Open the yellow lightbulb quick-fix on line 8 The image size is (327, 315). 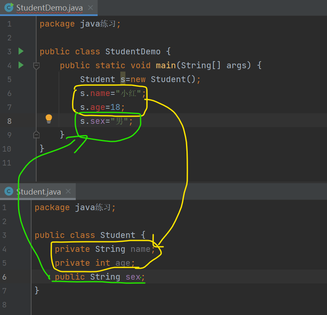tap(49, 119)
